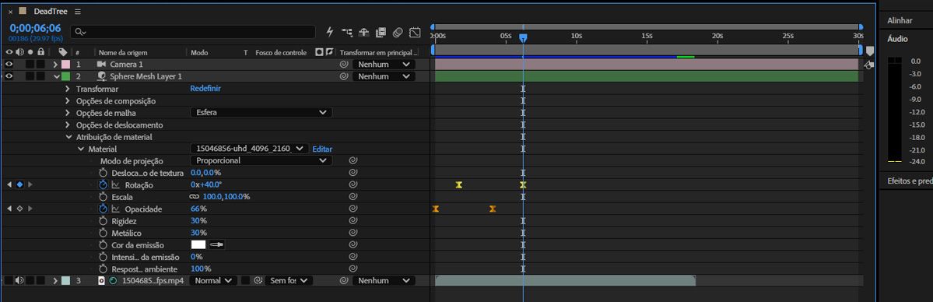Viewport: 933px width, 302px height.
Task: Click graph icon beside Opacidade
Action: [115, 209]
